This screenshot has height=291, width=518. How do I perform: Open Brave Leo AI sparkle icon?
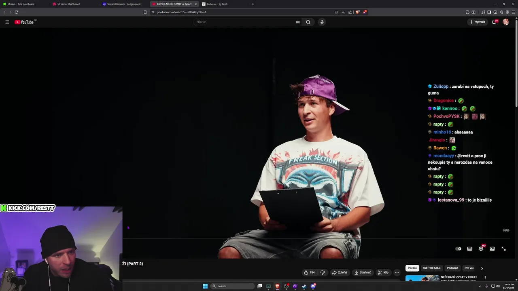pyautogui.click(x=501, y=12)
